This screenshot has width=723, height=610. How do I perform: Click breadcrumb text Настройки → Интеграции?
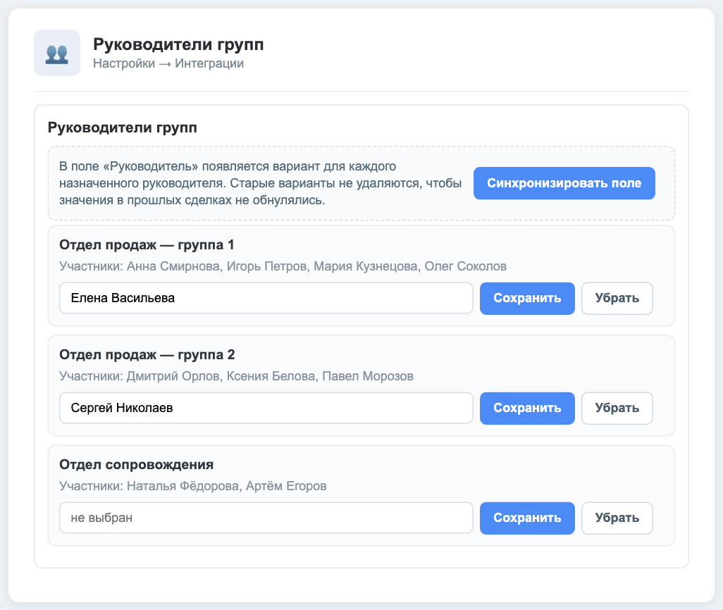pos(168,63)
